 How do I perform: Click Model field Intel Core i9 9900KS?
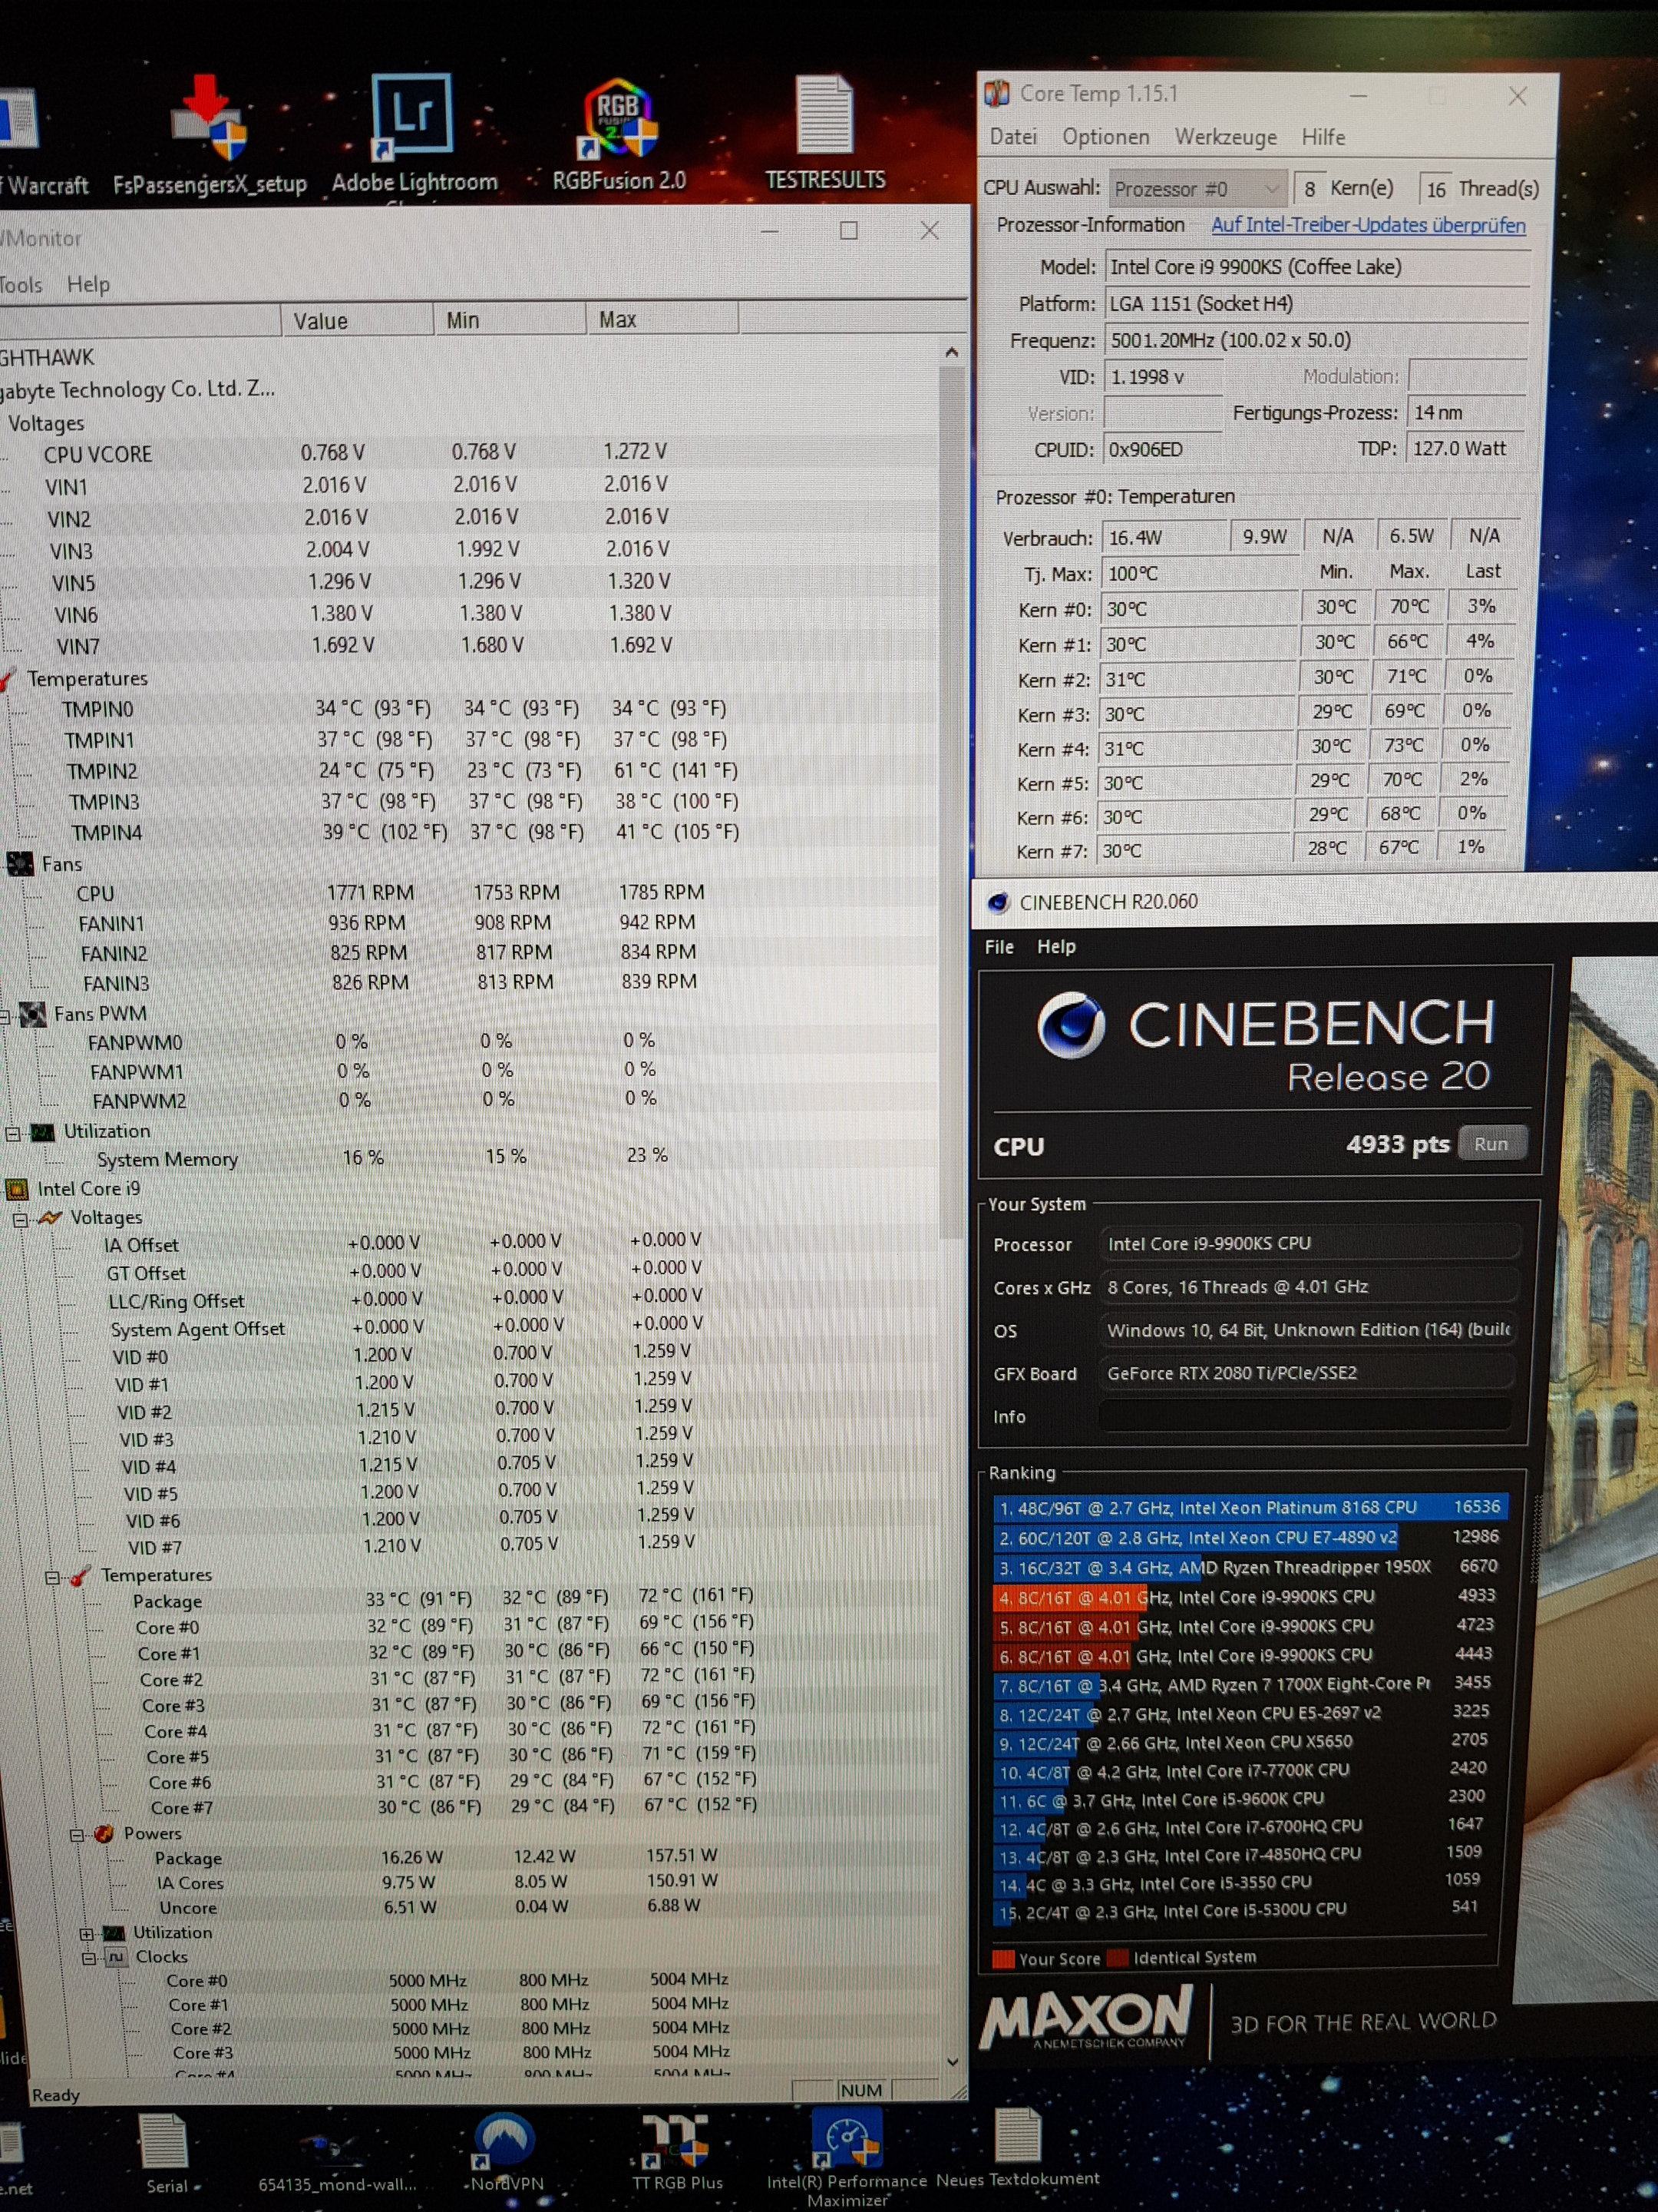tap(1318, 267)
